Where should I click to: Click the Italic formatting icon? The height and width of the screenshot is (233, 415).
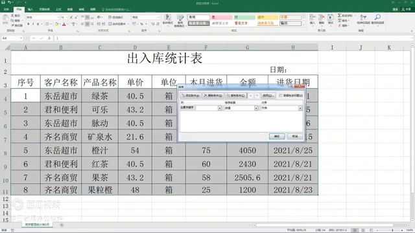[x=33, y=24]
